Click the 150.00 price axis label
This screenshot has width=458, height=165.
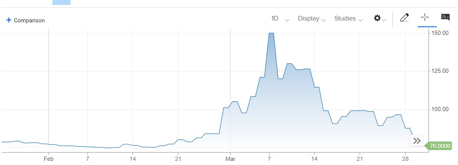(441, 33)
